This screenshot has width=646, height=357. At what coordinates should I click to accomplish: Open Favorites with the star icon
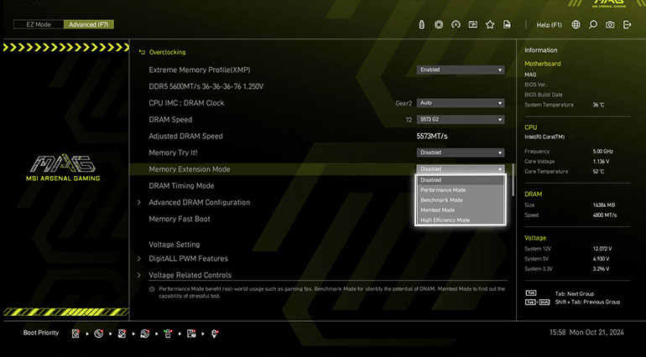click(490, 24)
